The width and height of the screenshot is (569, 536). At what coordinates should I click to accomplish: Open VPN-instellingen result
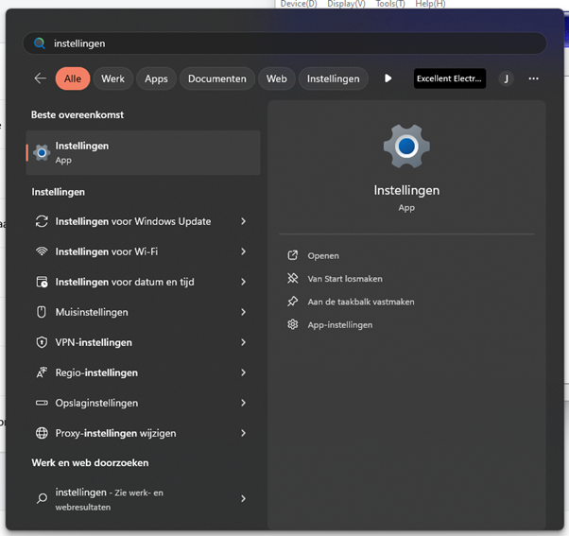[143, 342]
